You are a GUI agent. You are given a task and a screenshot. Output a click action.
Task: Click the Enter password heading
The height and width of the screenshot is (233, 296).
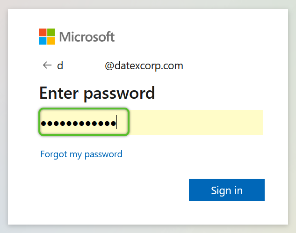[97, 93]
